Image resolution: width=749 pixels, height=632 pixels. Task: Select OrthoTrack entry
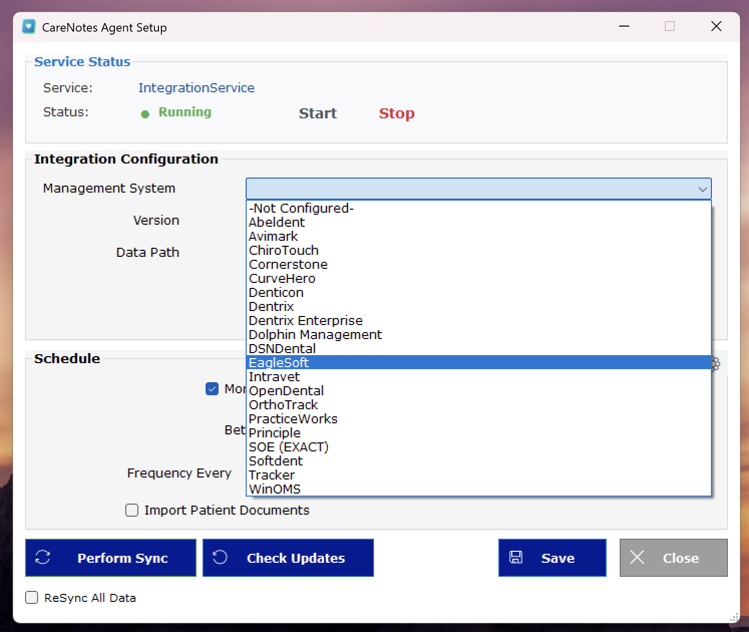(x=478, y=405)
